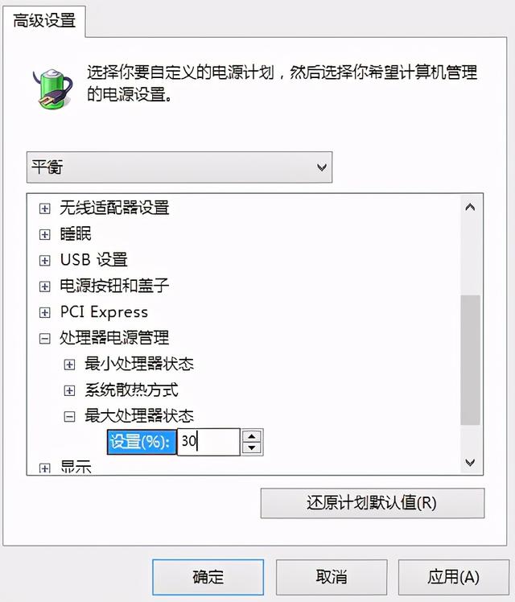
Task: Select the 高级设置 tab
Action: pyautogui.click(x=44, y=21)
